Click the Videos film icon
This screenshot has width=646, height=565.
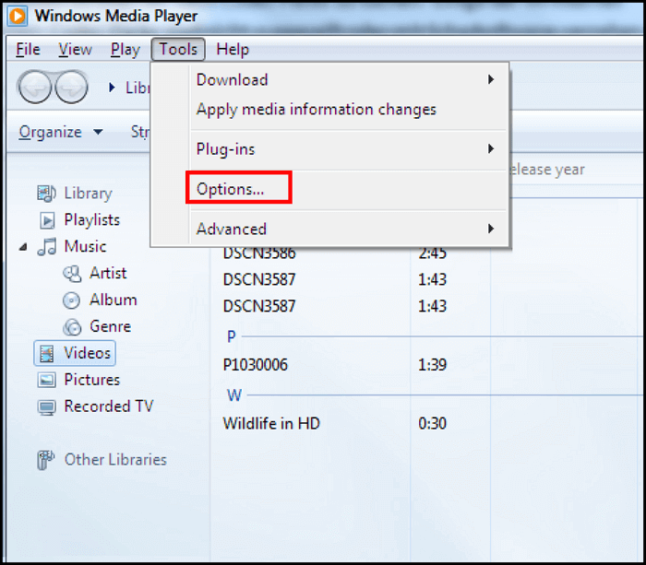pyautogui.click(x=46, y=354)
